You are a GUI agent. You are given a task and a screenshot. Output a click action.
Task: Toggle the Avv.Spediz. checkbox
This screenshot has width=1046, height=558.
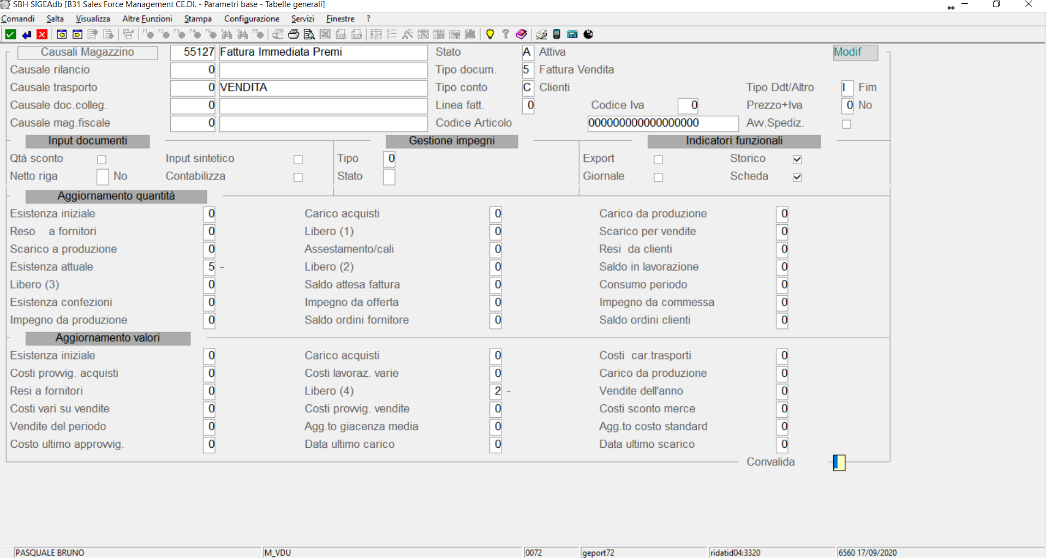point(846,124)
